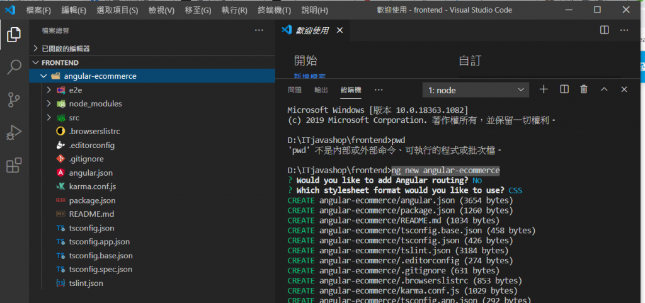
Task: Open tsconfig.base.json file
Action: (x=101, y=256)
